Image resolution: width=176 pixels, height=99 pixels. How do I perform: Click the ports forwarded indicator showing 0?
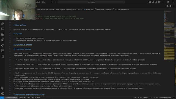tap(29, 98)
